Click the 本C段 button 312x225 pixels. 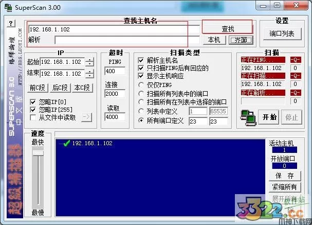82,88
